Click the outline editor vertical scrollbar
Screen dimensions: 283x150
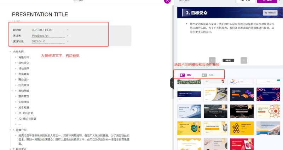173,52
